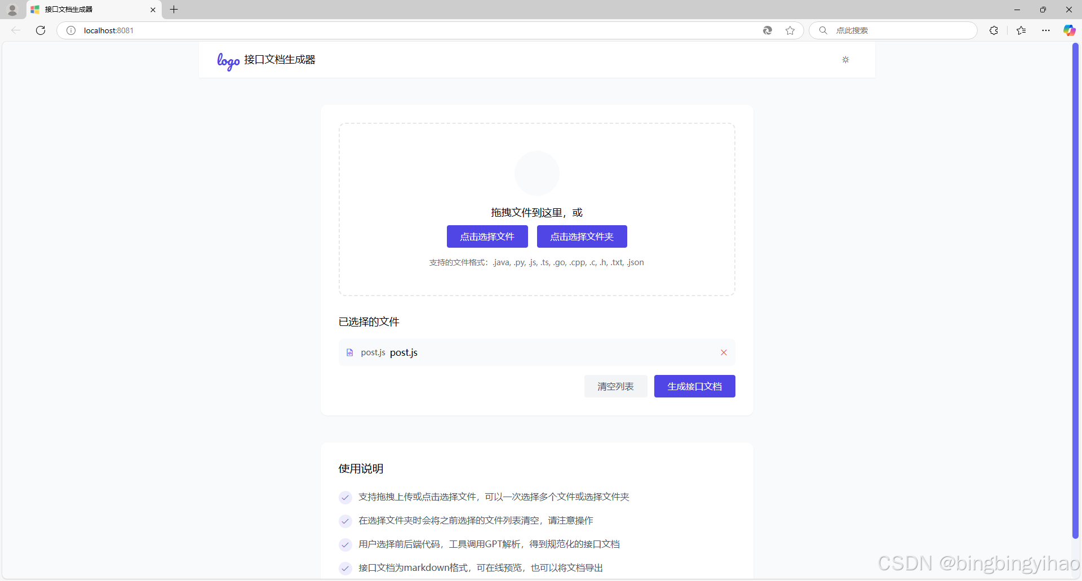Restore down the browser window
This screenshot has width=1082, height=581.
pos(1043,10)
